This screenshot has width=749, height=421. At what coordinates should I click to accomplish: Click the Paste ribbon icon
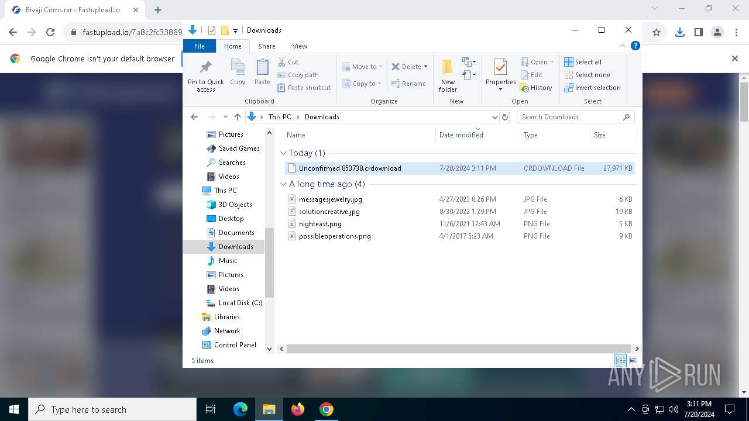(262, 73)
